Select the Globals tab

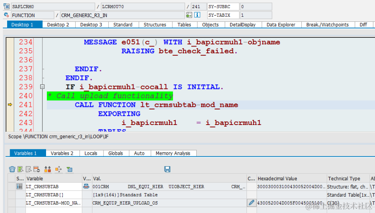116,153
